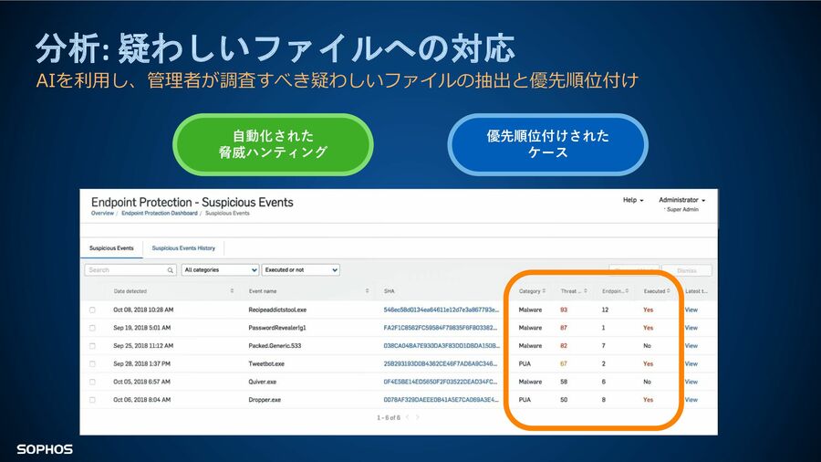Tick the Dropper.exe row checkbox
The image size is (821, 462).
pyautogui.click(x=92, y=400)
